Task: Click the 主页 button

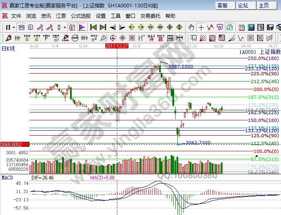Action: [x=264, y=5]
